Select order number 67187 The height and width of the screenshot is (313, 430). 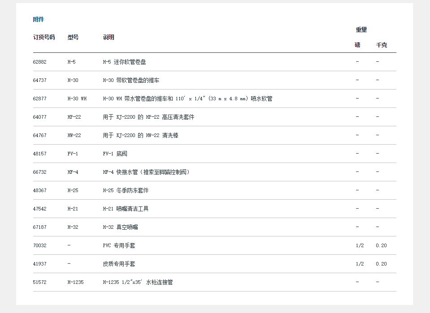point(40,227)
